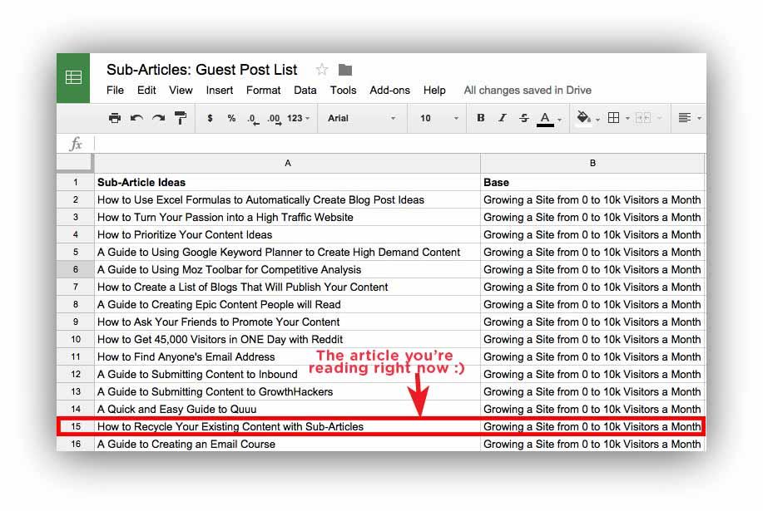Open the move-to-folder icon
This screenshot has width=763, height=511.
pyautogui.click(x=345, y=70)
